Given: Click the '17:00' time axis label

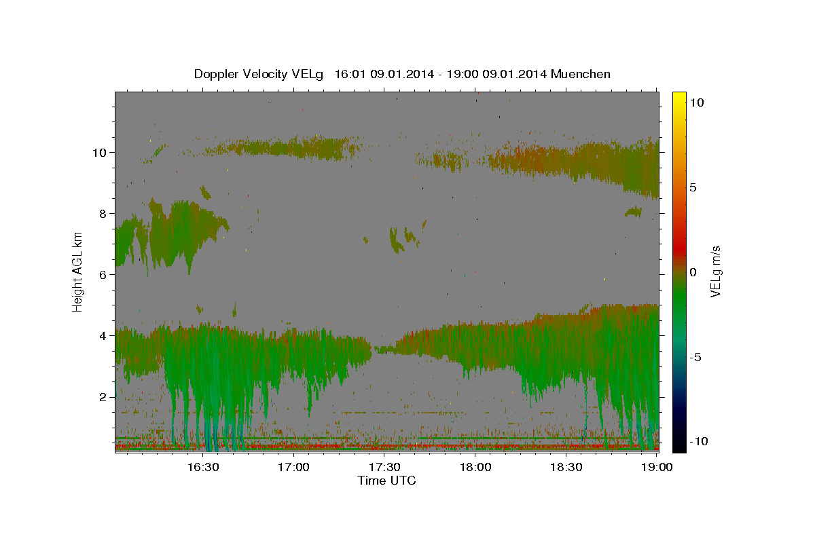Looking at the screenshot, I should pos(294,467).
